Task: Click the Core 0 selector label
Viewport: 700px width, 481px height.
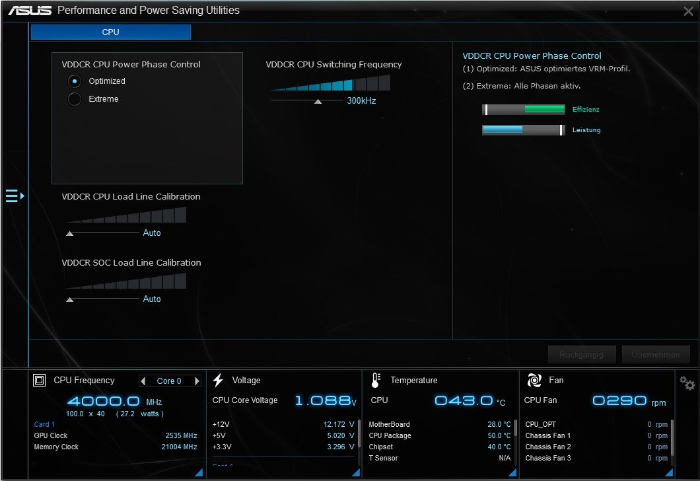Action: coord(169,381)
